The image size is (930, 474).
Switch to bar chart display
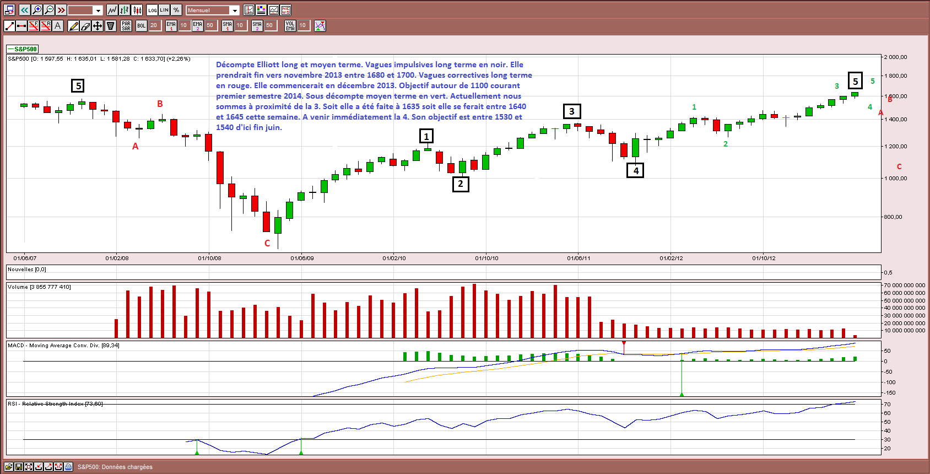coord(125,10)
